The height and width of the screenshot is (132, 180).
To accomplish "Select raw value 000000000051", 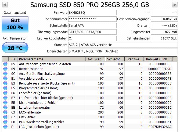I will tap(160, 122).
